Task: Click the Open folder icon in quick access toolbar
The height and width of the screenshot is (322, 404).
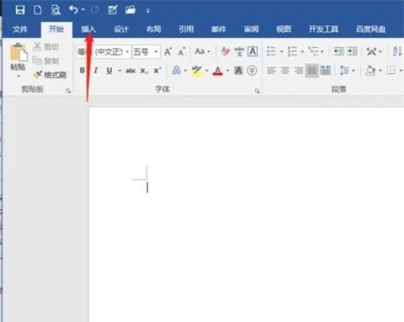Action: [x=130, y=10]
